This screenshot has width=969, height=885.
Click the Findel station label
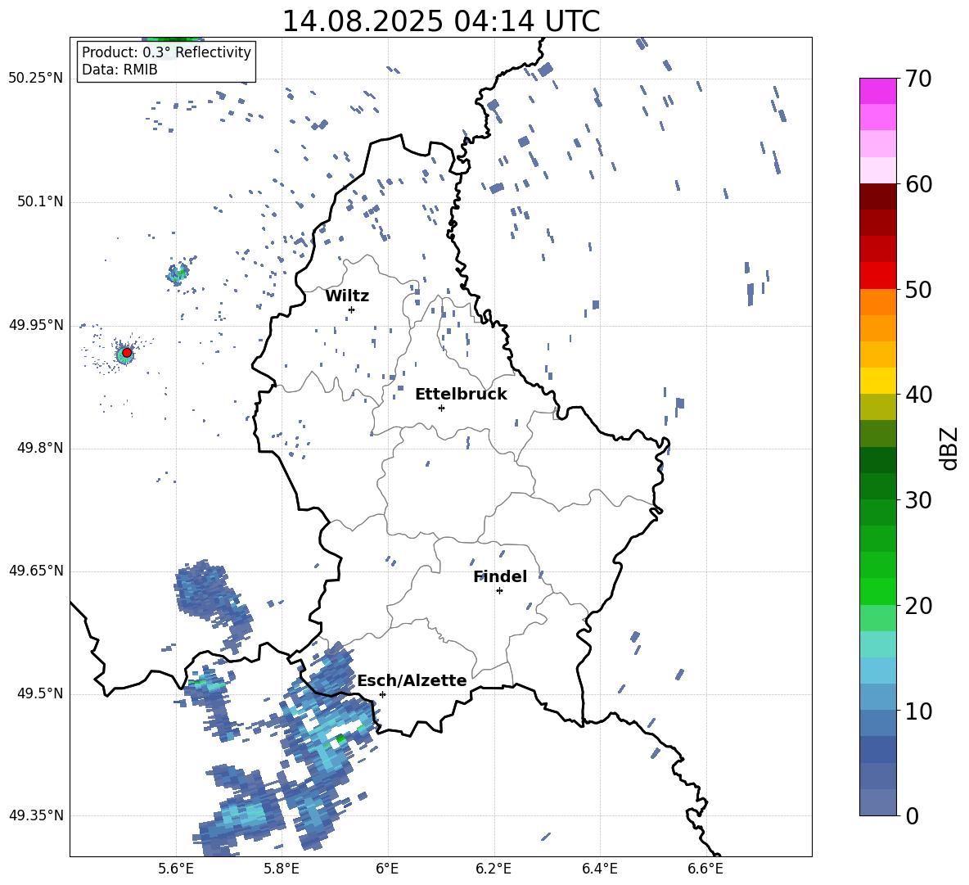click(x=500, y=576)
